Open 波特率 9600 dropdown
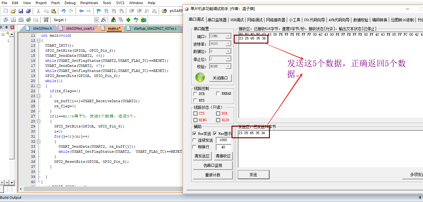423x202 pixels. click(228, 44)
